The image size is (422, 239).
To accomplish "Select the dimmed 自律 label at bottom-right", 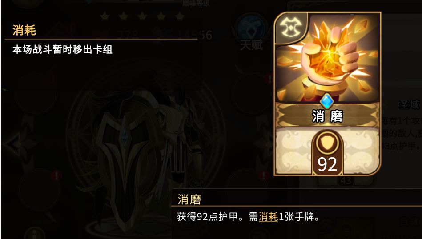I will tap(410, 222).
